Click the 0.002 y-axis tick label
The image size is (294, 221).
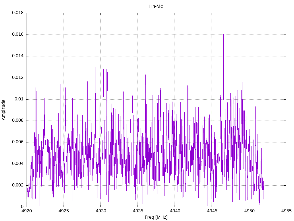[x=18, y=185]
